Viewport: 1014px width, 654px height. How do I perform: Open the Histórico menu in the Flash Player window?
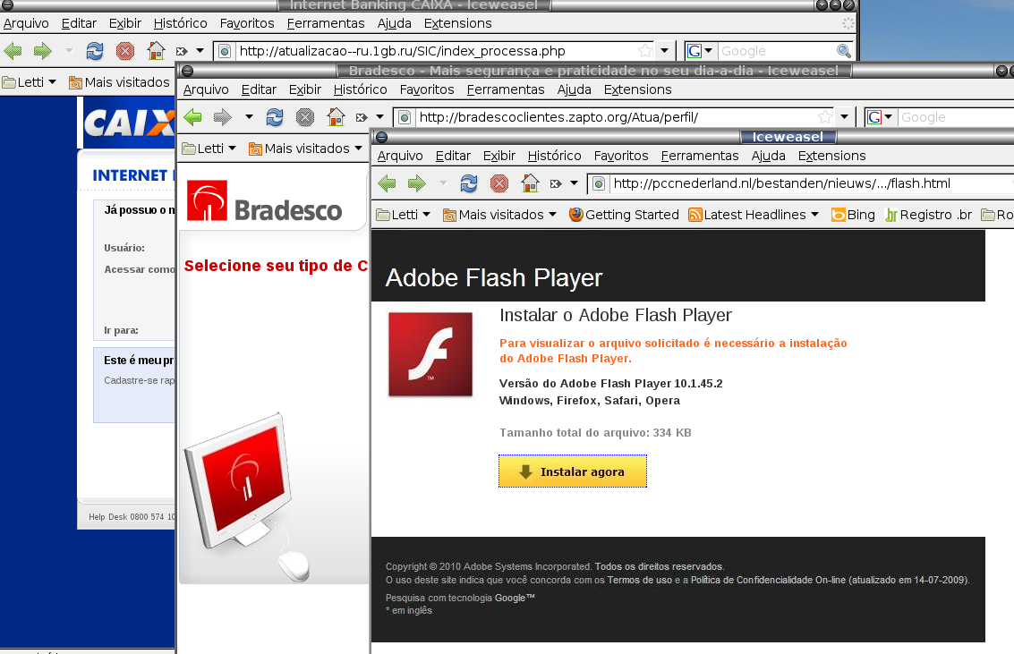click(554, 156)
